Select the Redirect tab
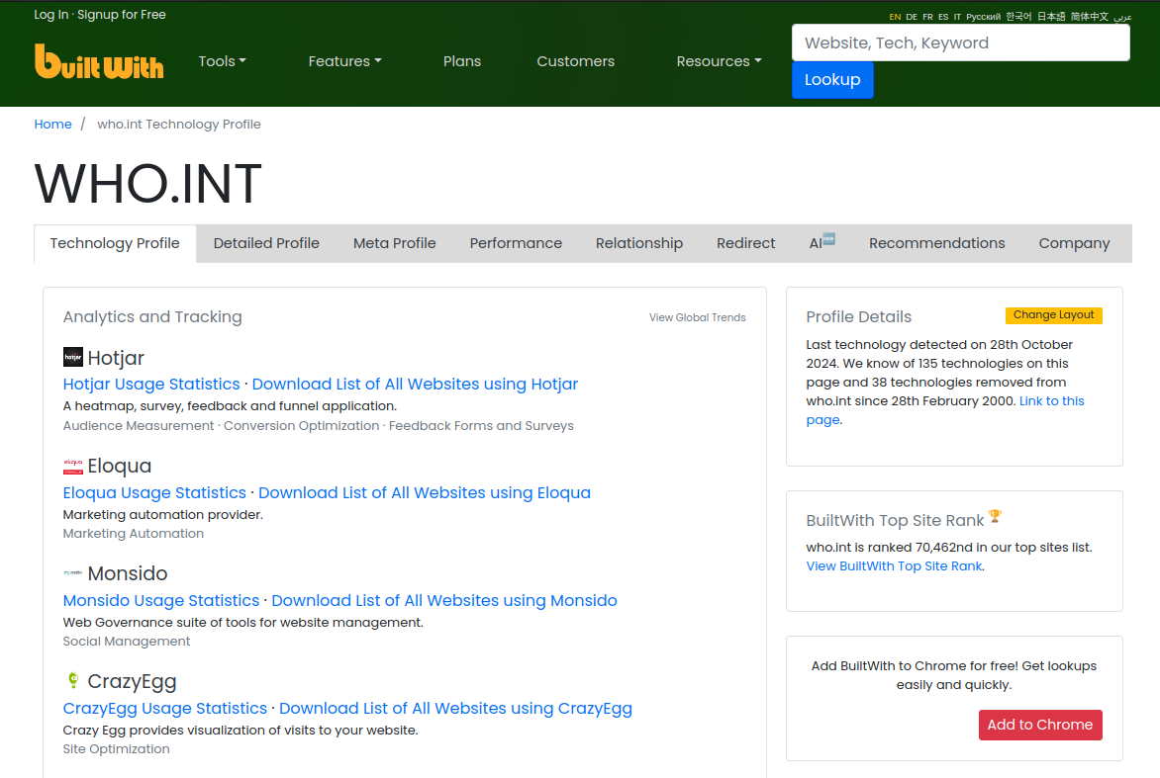Screen dimensions: 1160x778 (x=745, y=243)
